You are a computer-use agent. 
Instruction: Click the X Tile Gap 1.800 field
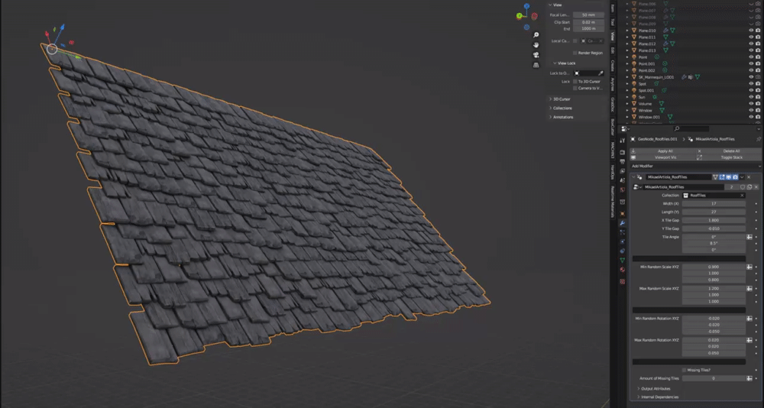(x=714, y=220)
